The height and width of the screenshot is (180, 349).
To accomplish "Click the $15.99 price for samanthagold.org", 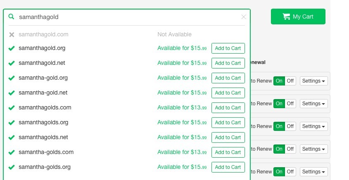I will point(199,48).
